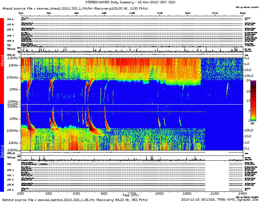The height and width of the screenshot is (202, 261).
Task: Click the blue Behind spacecraft sidebar label
Action: pos(2,153)
